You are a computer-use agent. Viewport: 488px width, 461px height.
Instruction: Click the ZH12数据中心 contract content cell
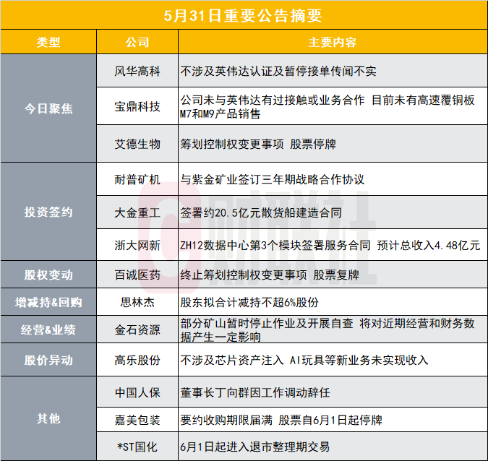(x=333, y=245)
